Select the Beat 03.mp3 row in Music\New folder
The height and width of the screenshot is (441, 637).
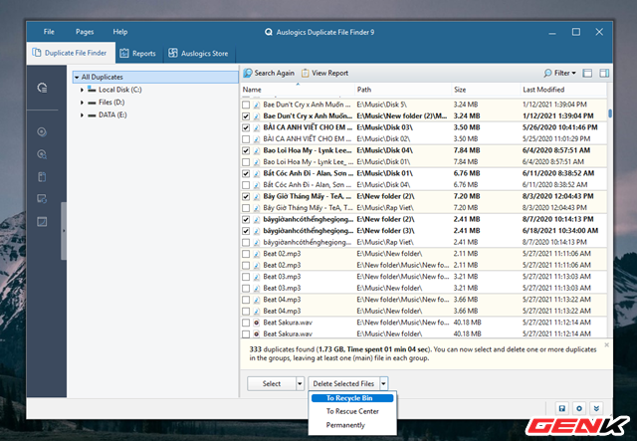click(x=424, y=288)
